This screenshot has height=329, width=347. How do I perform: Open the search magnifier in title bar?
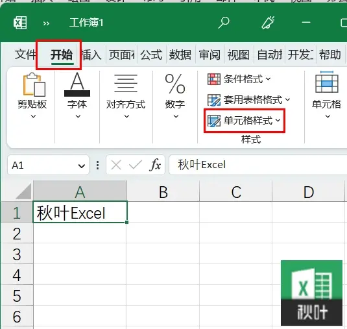coord(224,23)
